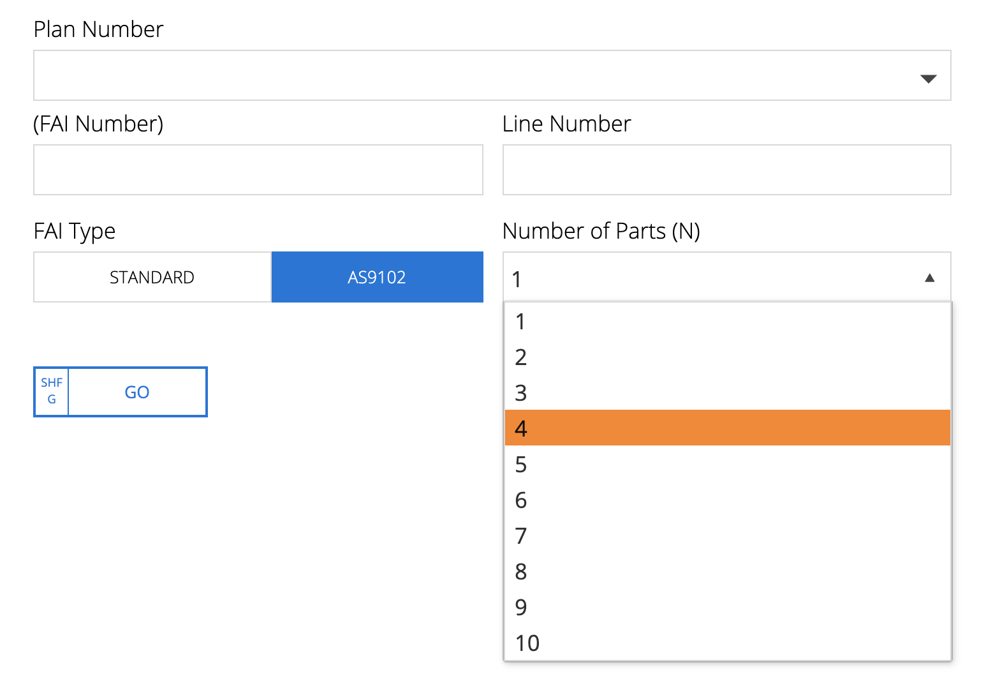Select 10 as number of parts
986x688 pixels.
click(727, 643)
